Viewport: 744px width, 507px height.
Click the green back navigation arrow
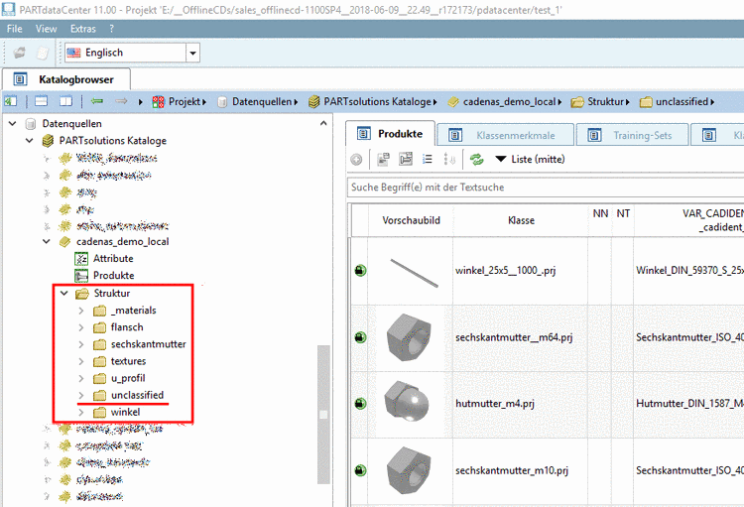point(97,101)
